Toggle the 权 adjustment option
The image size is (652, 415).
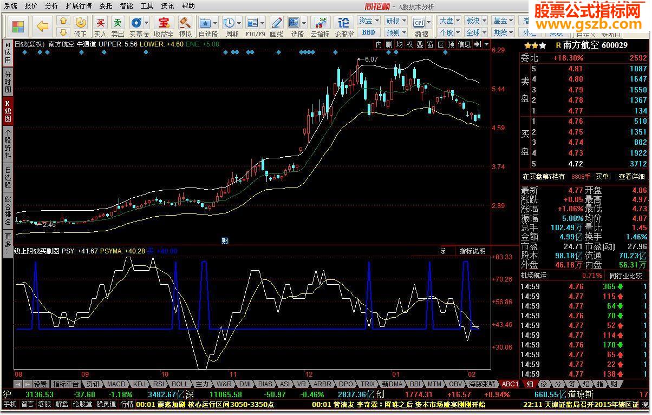tap(409, 44)
